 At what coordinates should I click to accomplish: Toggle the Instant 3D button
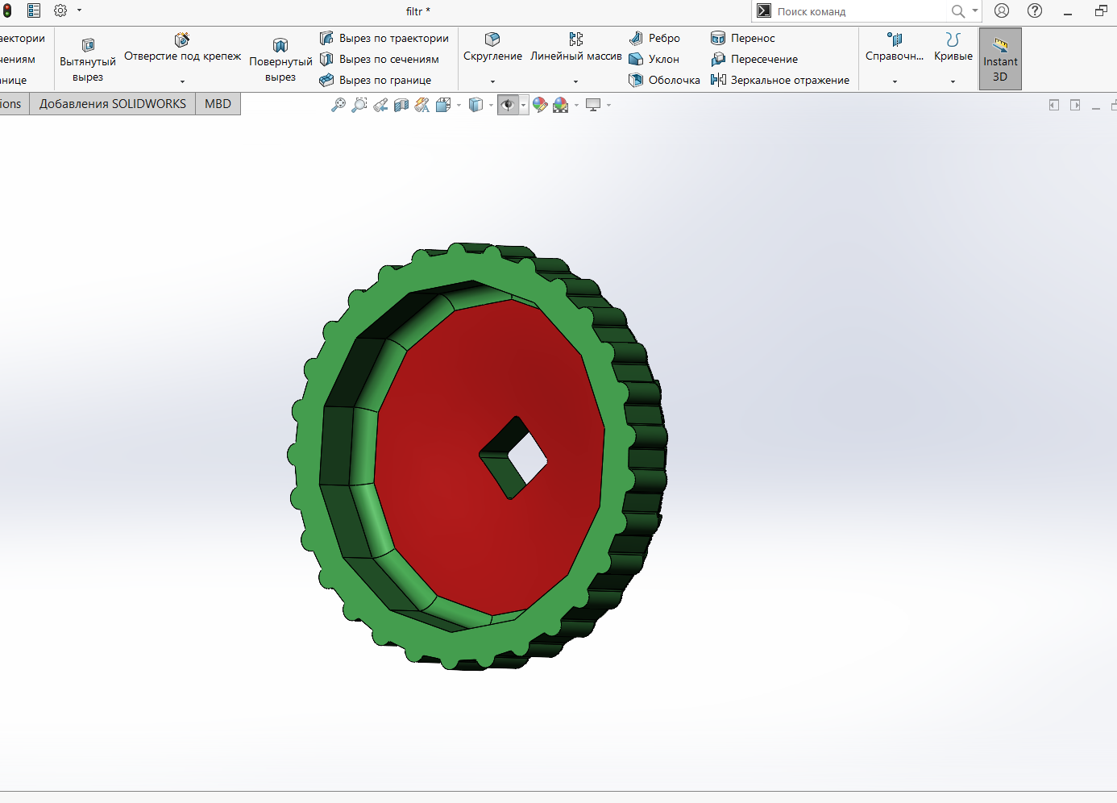[1000, 60]
